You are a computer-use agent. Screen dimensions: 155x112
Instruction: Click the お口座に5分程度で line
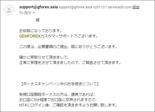(58, 100)
